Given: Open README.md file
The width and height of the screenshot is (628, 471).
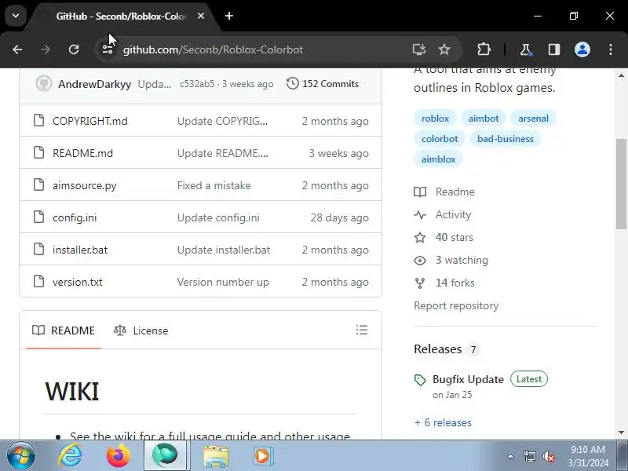Looking at the screenshot, I should (x=83, y=153).
